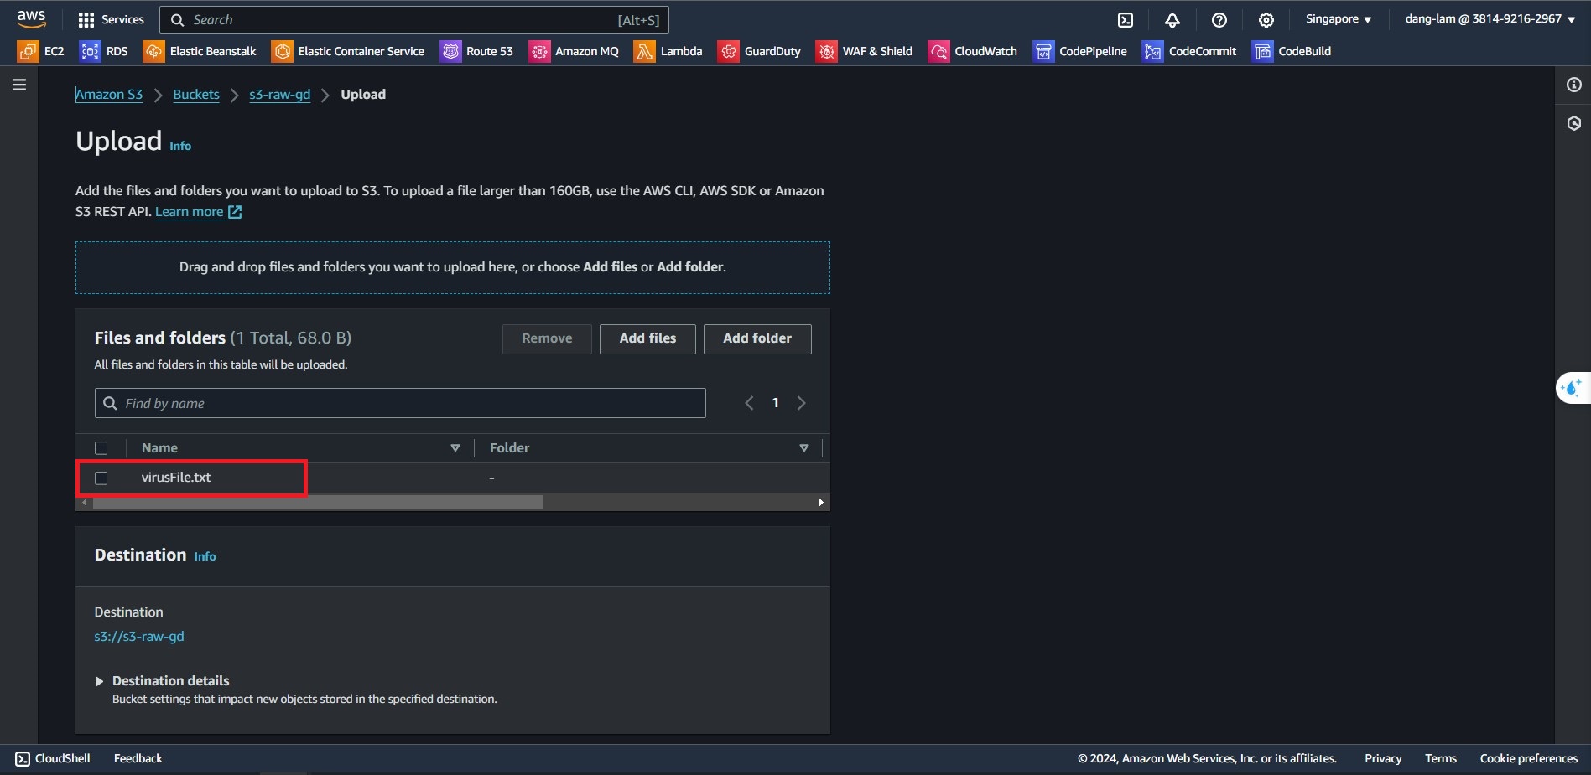Click the Add folder button
1591x775 pixels.
pyautogui.click(x=757, y=338)
